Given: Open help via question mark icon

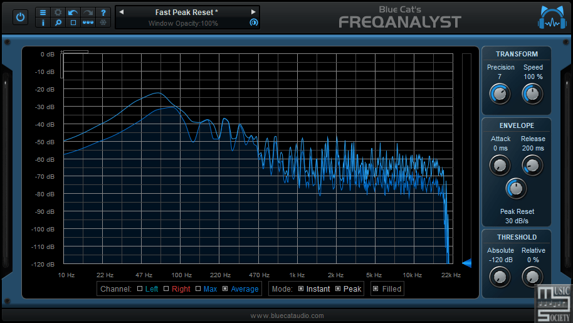Looking at the screenshot, I should [x=103, y=13].
